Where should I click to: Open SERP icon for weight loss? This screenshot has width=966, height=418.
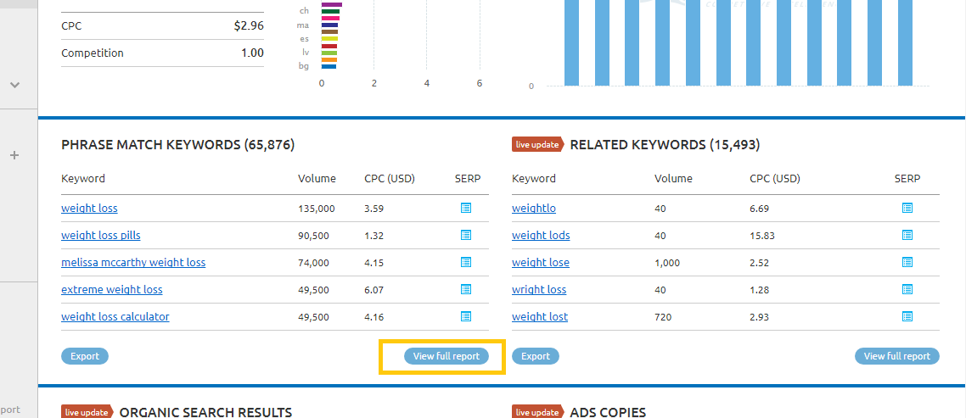[466, 208]
